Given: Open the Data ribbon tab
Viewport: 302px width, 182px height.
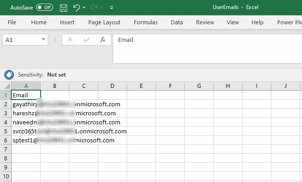Looking at the screenshot, I should coord(177,23).
